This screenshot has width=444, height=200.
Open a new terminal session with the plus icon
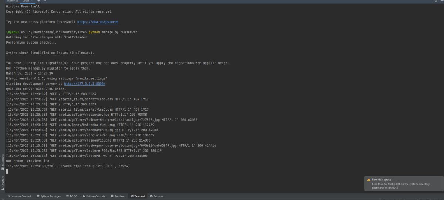click(x=38, y=1)
